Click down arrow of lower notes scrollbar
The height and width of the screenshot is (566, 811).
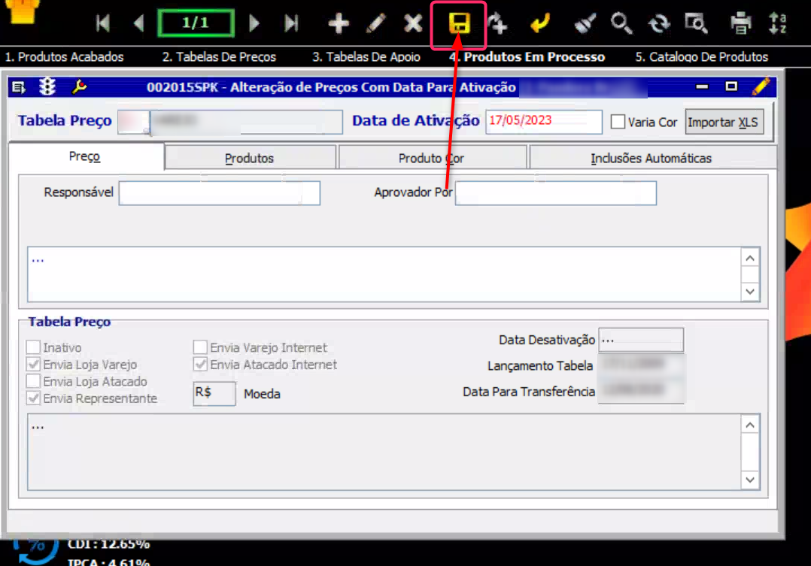point(751,480)
